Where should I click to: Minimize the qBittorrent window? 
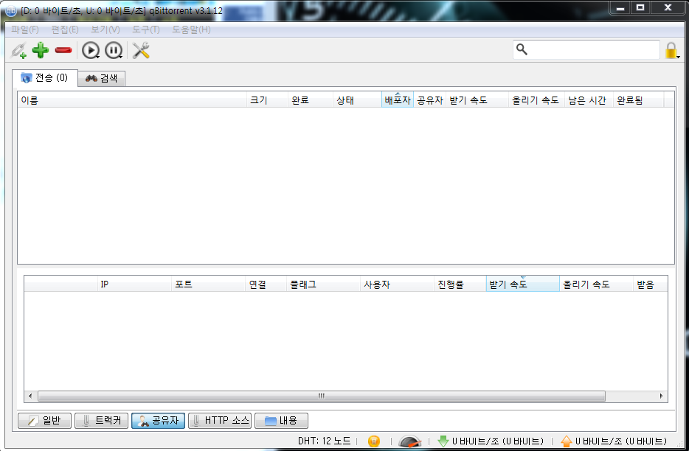tap(620, 7)
